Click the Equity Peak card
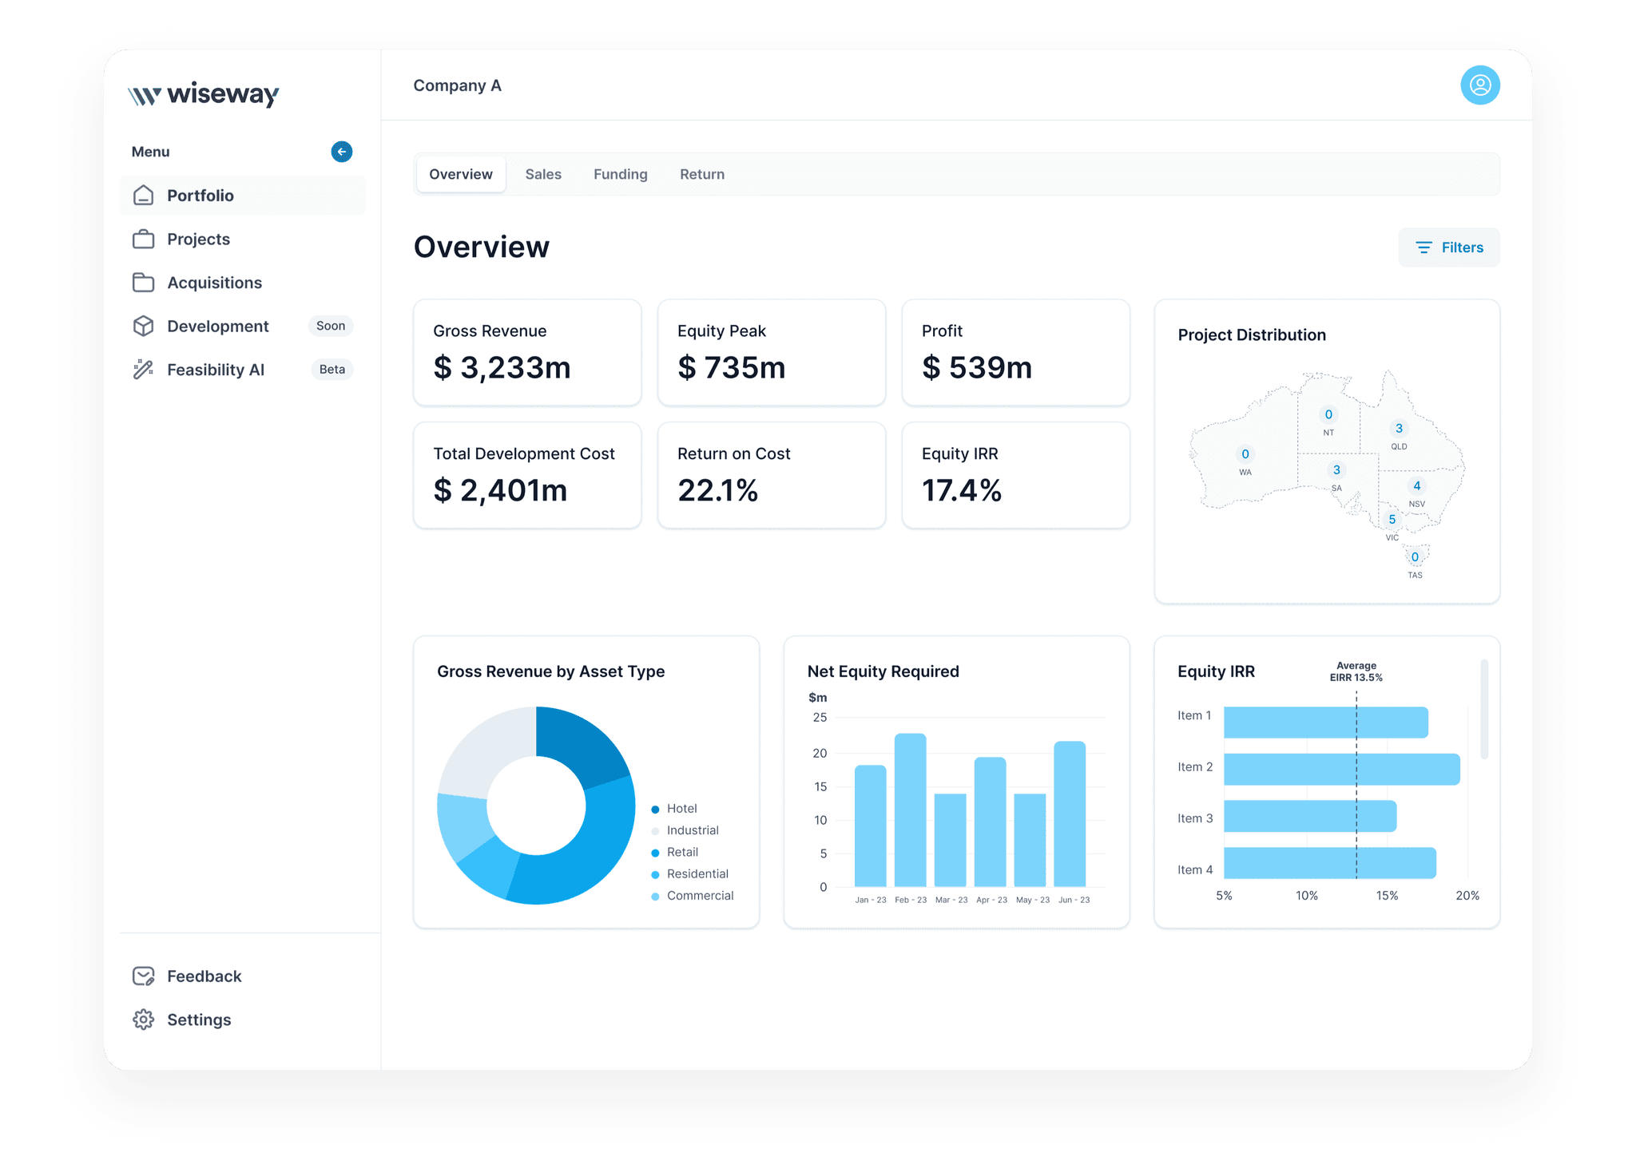This screenshot has height=1172, width=1636. [772, 353]
